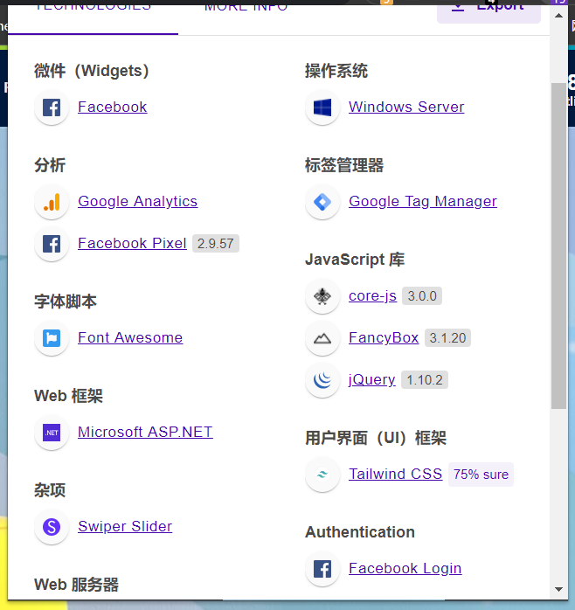Click the jQuery version 1.10.2 badge
The width and height of the screenshot is (575, 610).
pyautogui.click(x=425, y=379)
